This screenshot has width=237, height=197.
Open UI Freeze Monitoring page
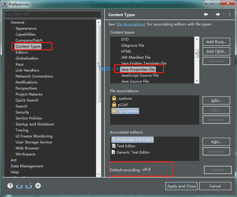click(x=34, y=136)
